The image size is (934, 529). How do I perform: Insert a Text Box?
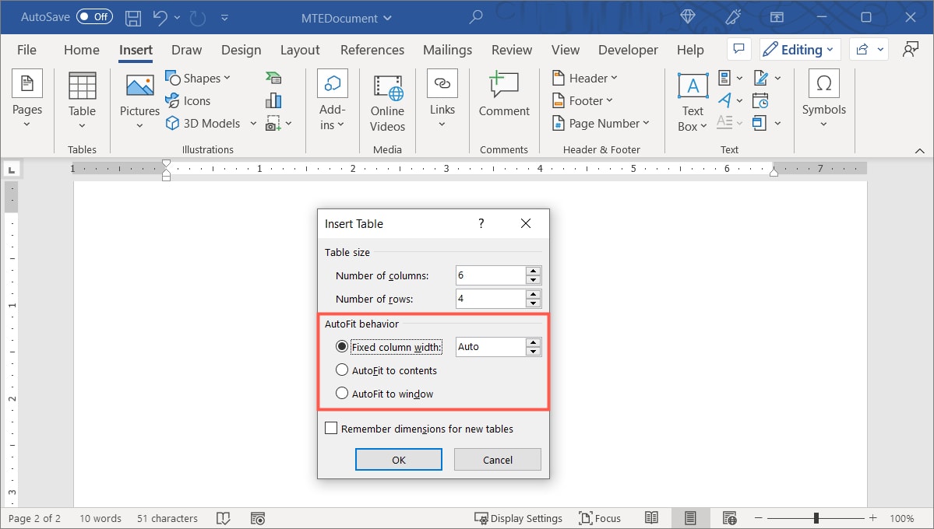point(692,100)
